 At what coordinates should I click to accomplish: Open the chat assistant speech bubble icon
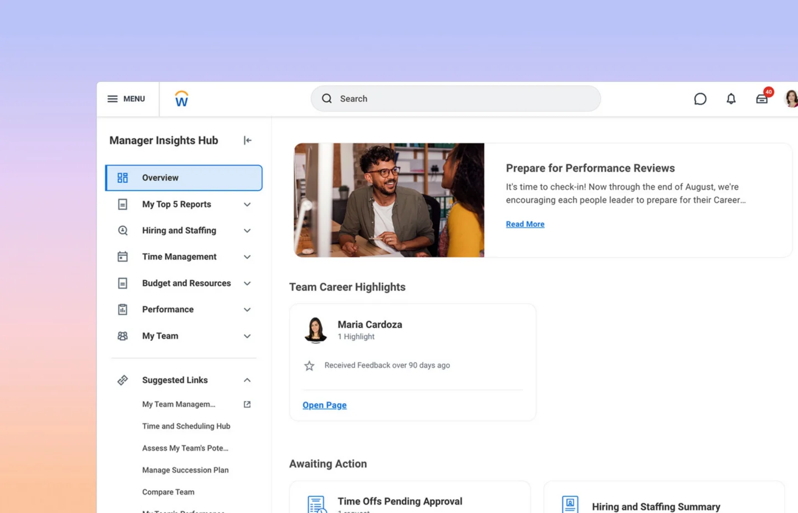[700, 99]
